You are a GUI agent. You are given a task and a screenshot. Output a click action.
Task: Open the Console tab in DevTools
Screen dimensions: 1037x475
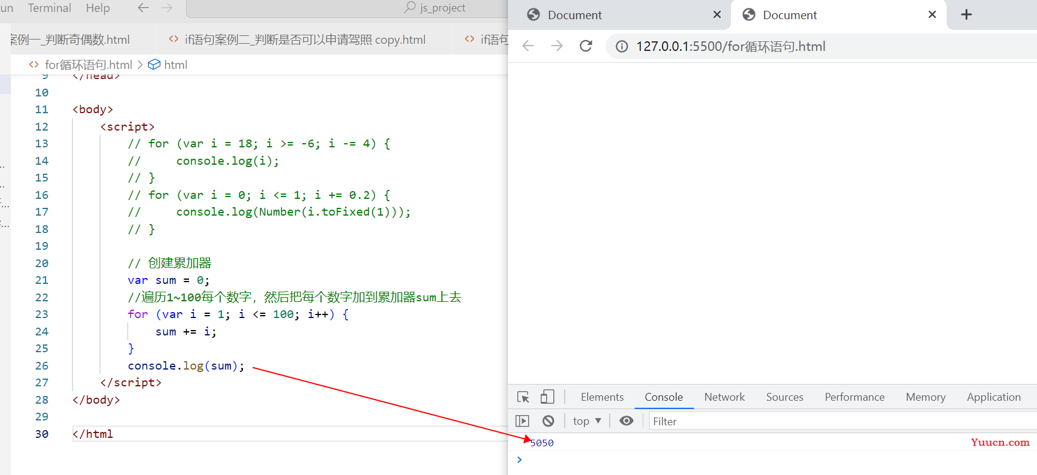[664, 397]
